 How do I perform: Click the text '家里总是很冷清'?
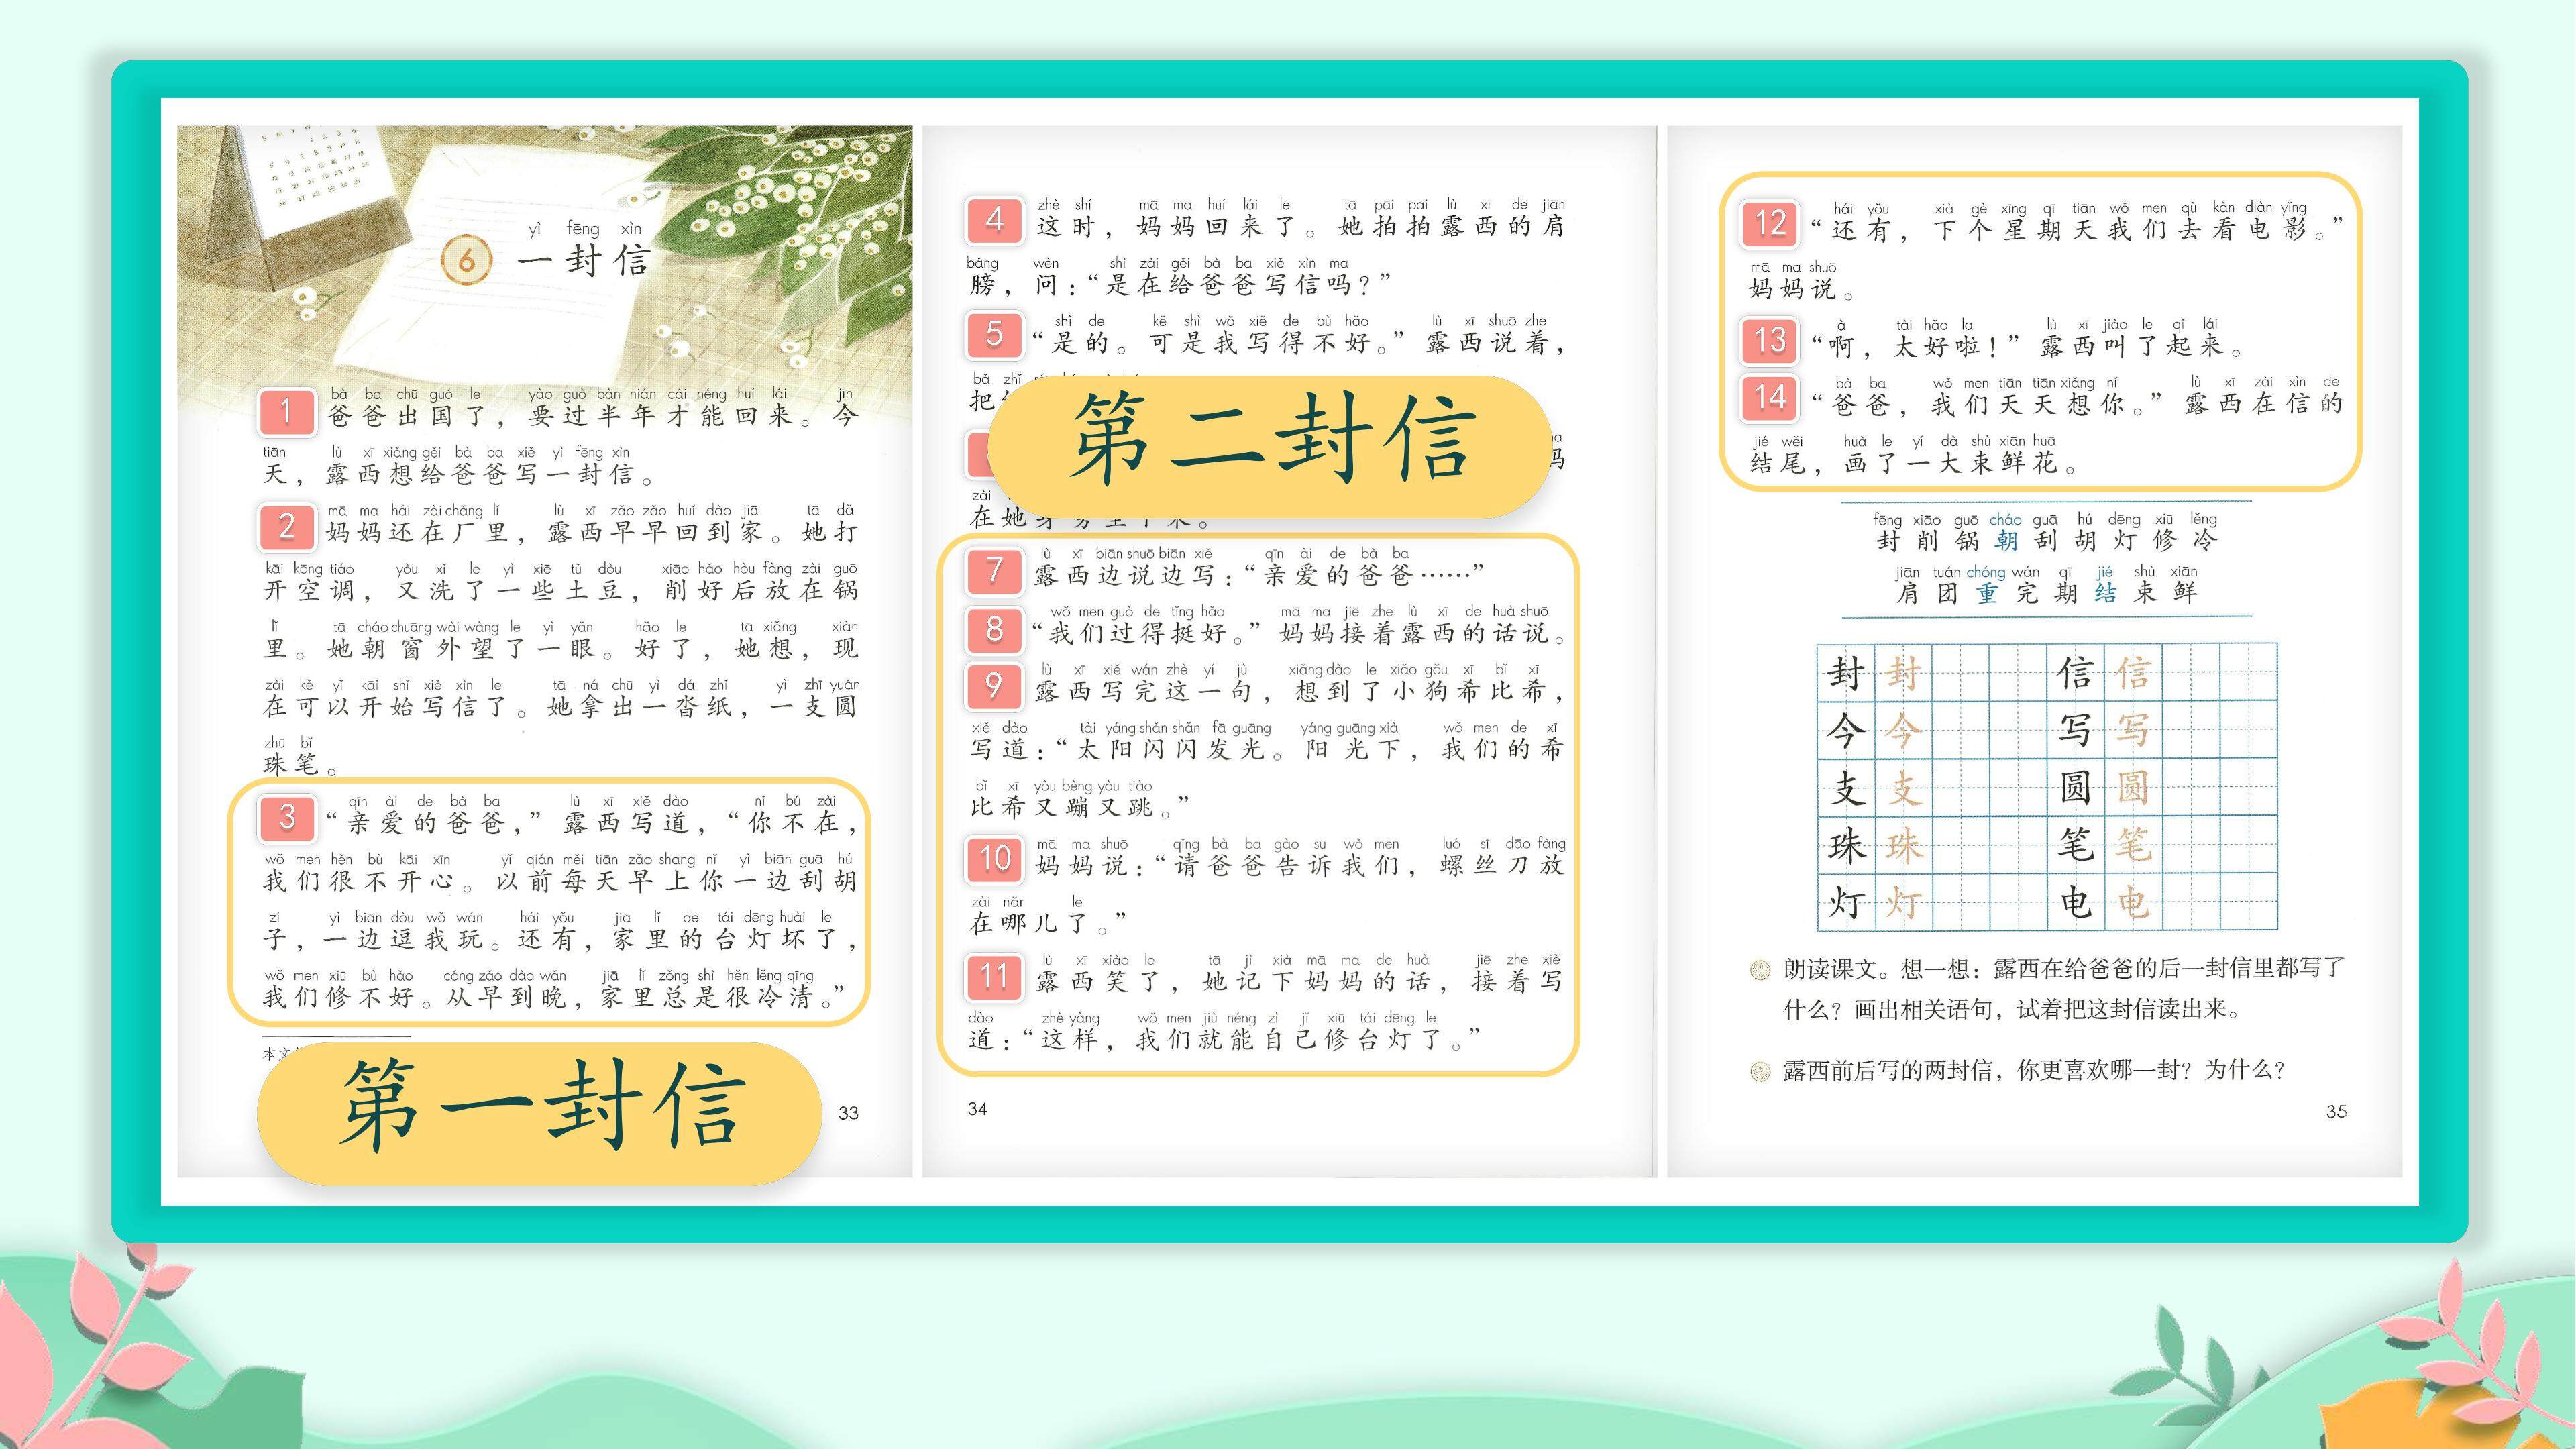pyautogui.click(x=708, y=998)
